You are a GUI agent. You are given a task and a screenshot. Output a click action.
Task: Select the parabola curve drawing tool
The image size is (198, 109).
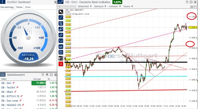coord(61,41)
